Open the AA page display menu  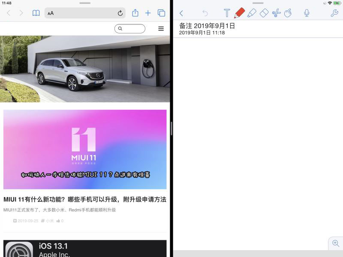click(x=51, y=13)
